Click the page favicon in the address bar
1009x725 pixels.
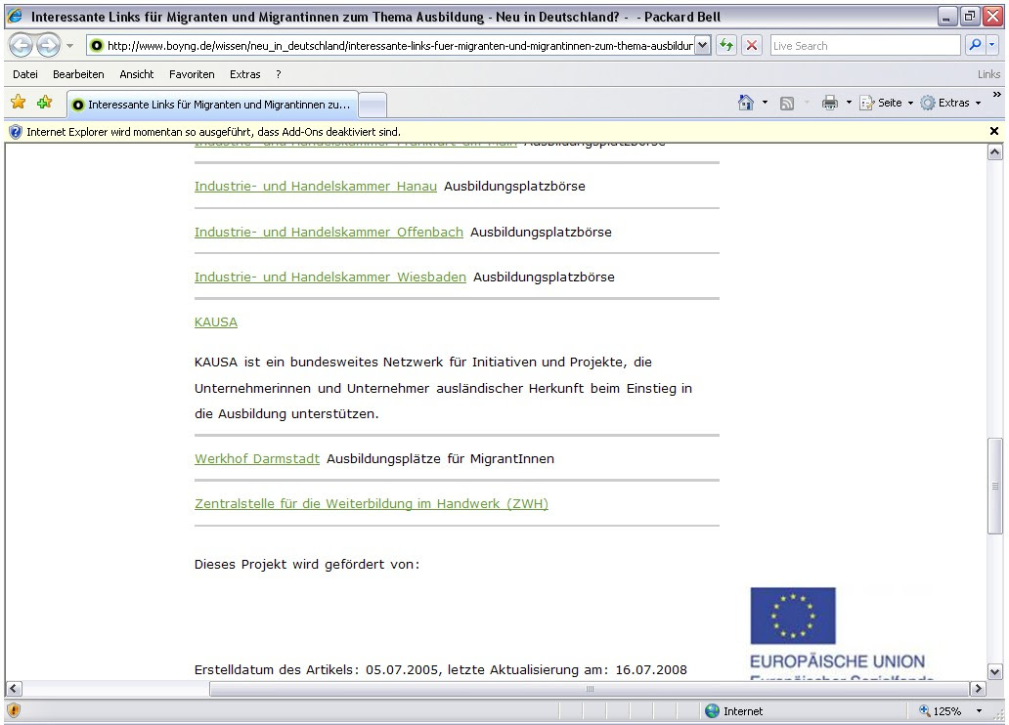pos(97,46)
